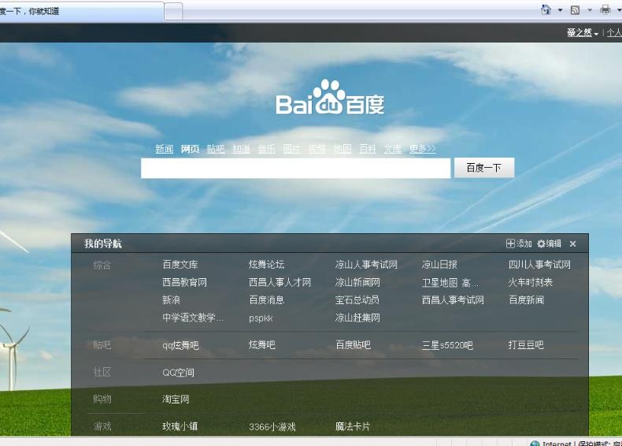Open the 文库 search category
The height and width of the screenshot is (446, 622).
[x=393, y=149]
